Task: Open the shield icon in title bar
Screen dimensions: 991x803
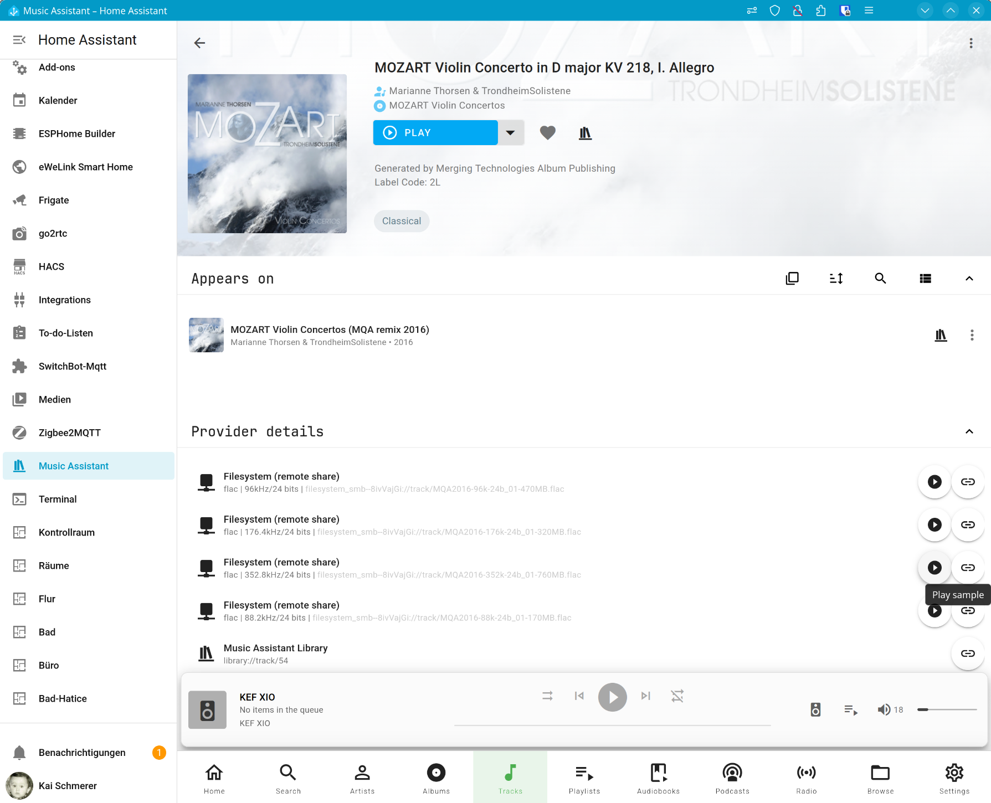Action: tap(775, 11)
